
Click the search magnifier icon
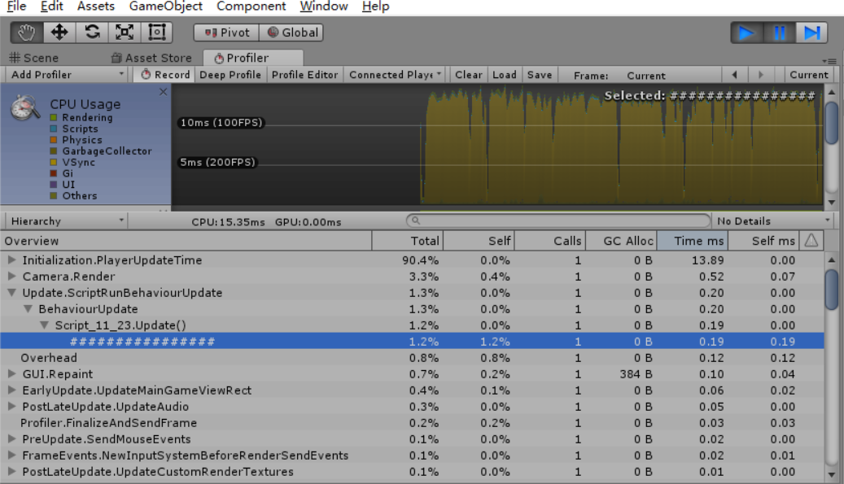point(416,220)
